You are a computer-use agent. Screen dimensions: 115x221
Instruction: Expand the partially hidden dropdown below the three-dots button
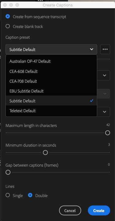pos(105,75)
